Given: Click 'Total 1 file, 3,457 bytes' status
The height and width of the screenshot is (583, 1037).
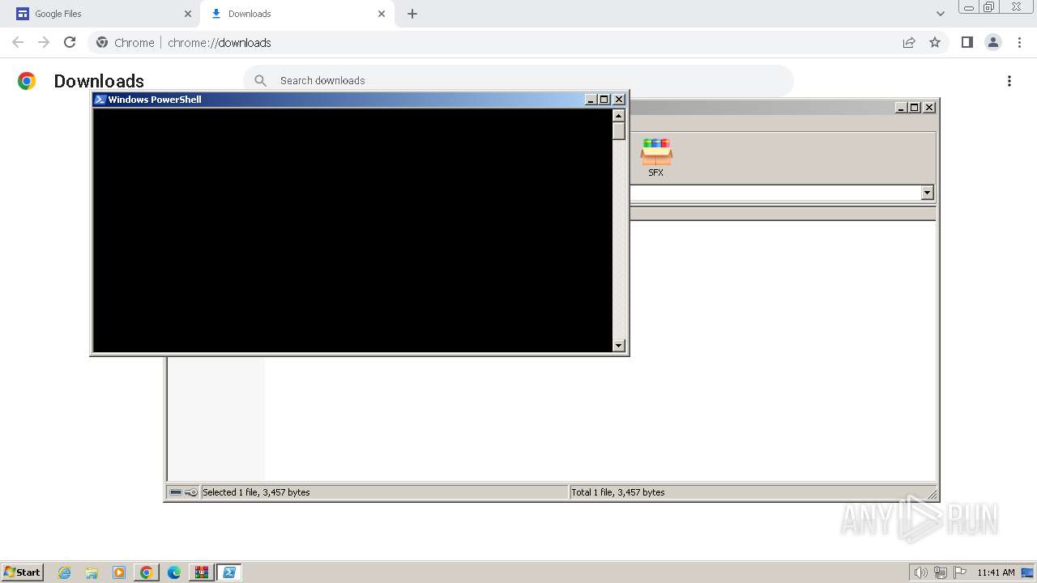Looking at the screenshot, I should (x=618, y=492).
